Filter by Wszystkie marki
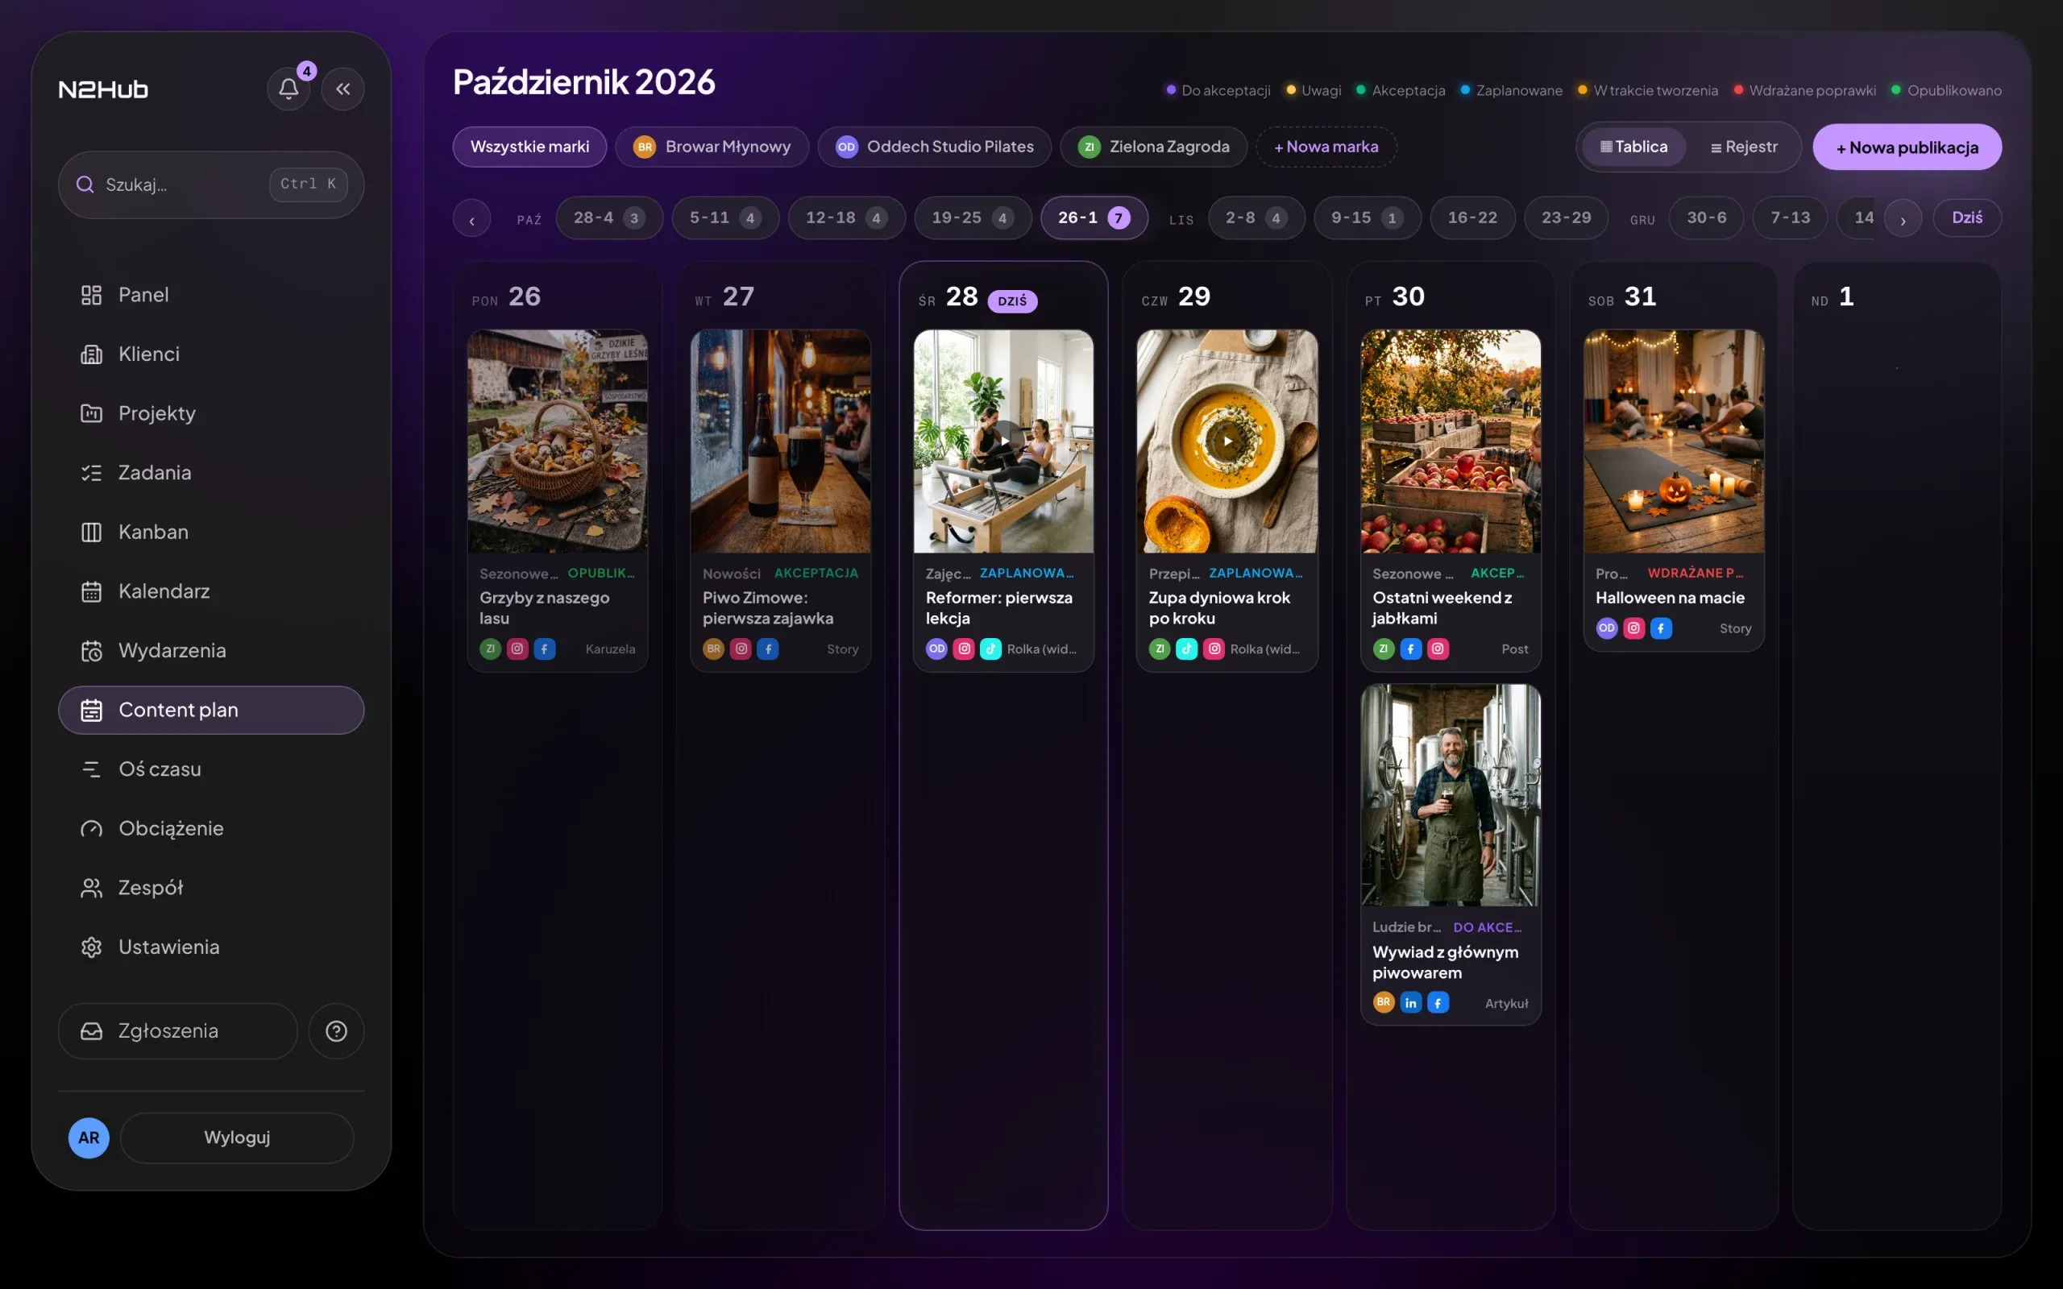Screen dimensions: 2063x1289 click(x=529, y=147)
